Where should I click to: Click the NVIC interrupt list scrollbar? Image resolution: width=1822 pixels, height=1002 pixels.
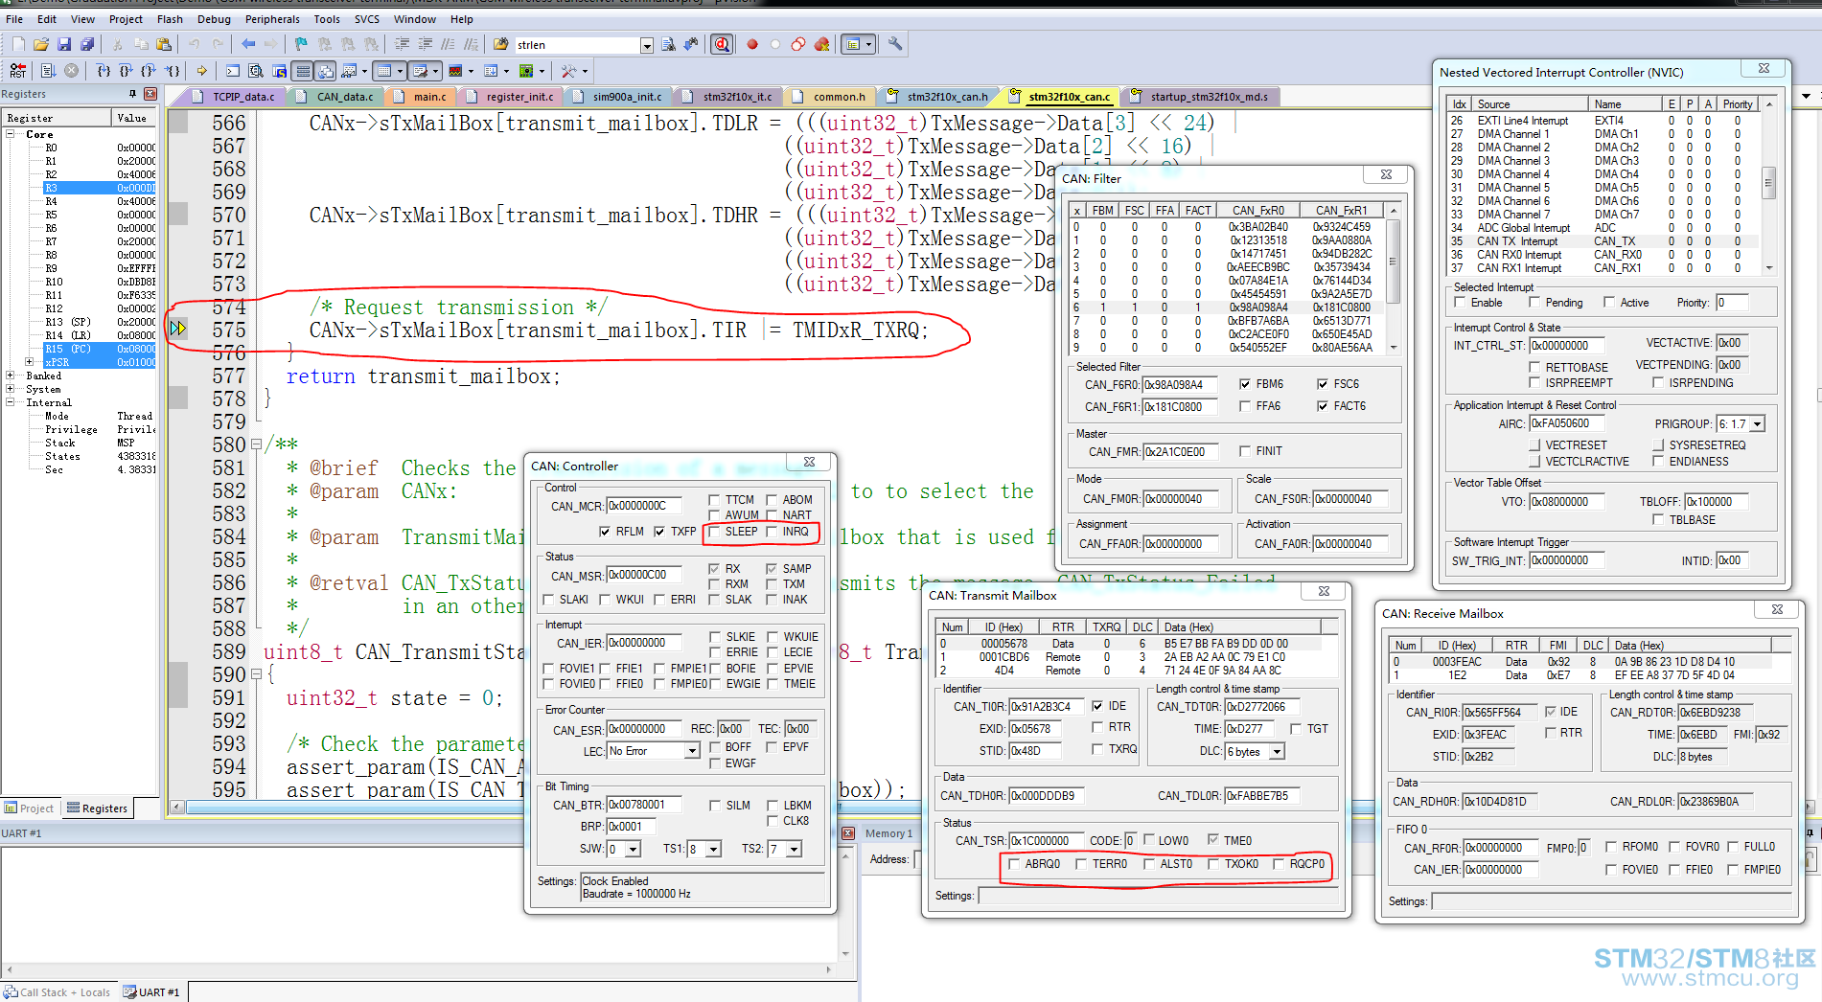[x=1769, y=186]
